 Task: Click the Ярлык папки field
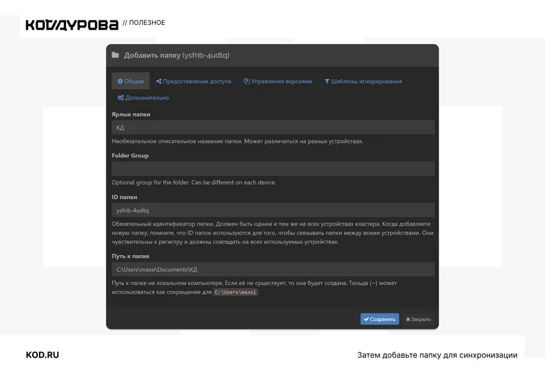pos(273,128)
